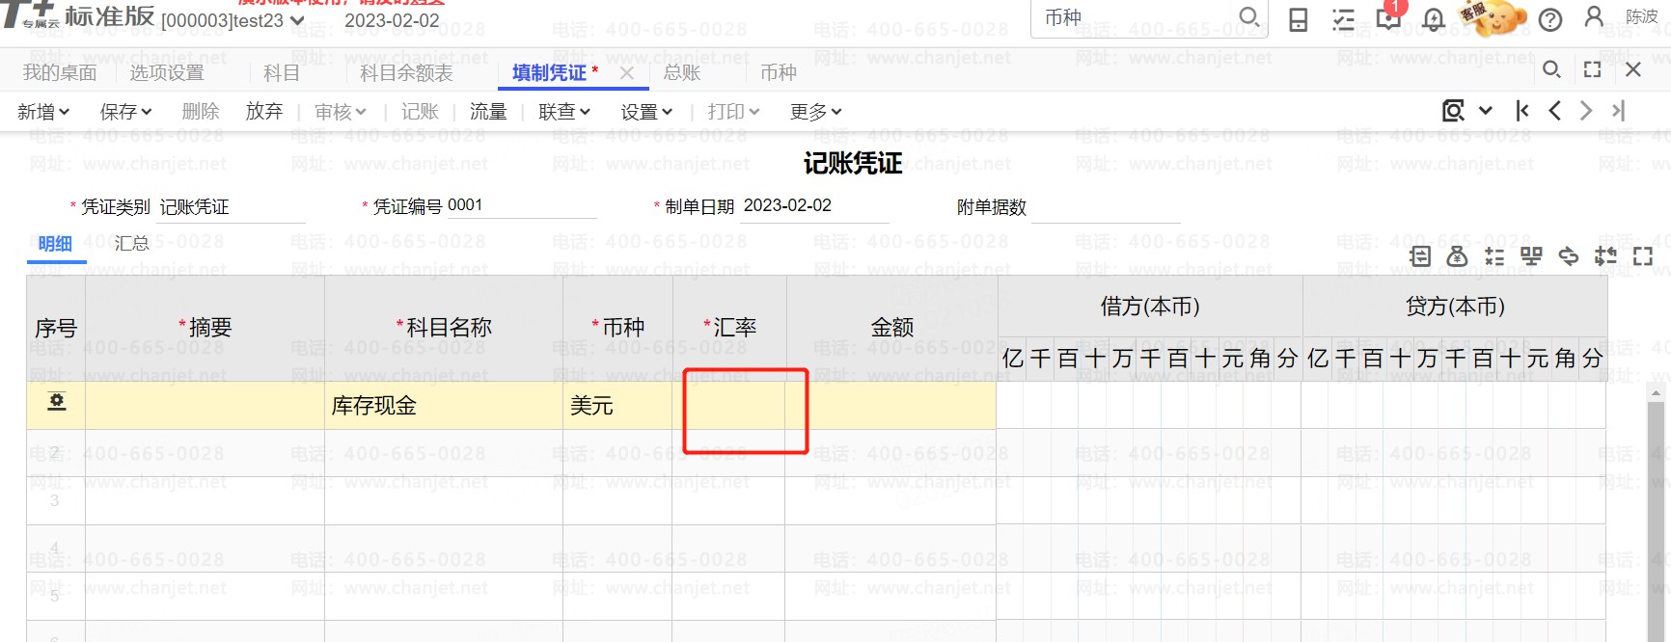Click the help question mark icon
This screenshot has width=1671, height=642.
click(x=1550, y=19)
